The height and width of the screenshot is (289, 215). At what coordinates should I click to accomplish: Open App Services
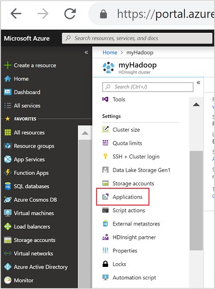coord(29,159)
